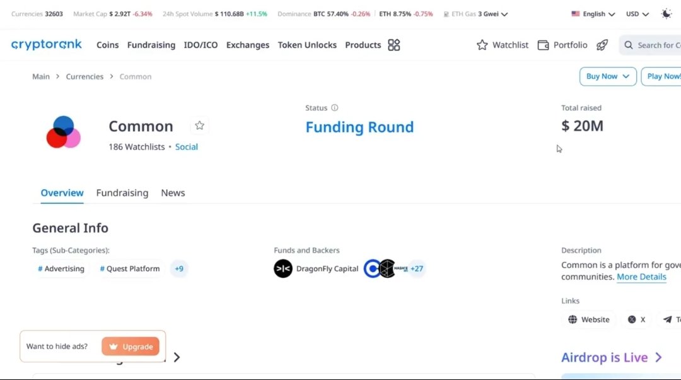Click the # Advertising tag

tap(61, 269)
